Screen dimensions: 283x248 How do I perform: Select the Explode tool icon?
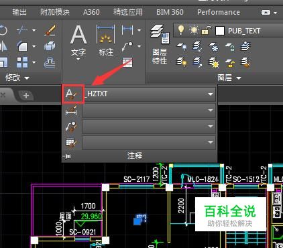50,46
